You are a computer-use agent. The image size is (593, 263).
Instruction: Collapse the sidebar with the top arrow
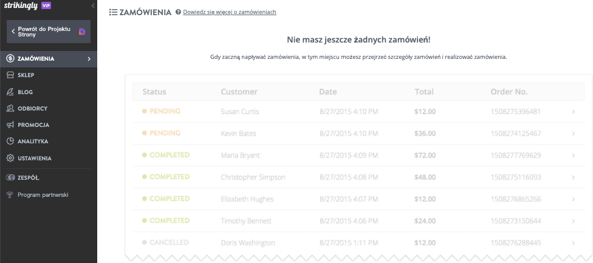[93, 5]
